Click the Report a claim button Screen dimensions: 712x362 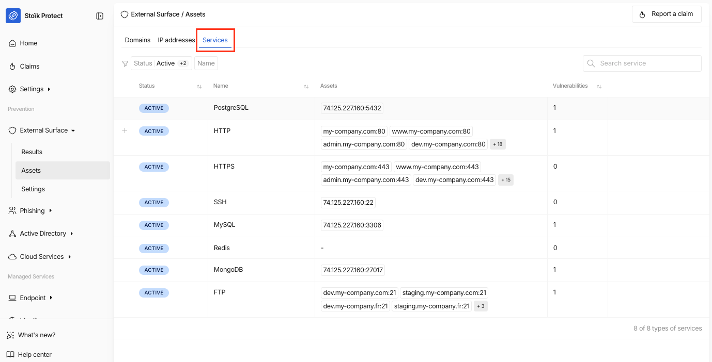coord(666,14)
